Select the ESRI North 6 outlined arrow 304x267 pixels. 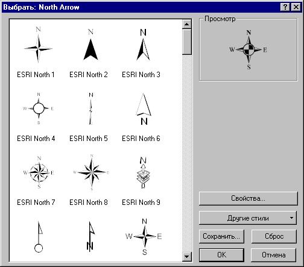[x=144, y=109]
